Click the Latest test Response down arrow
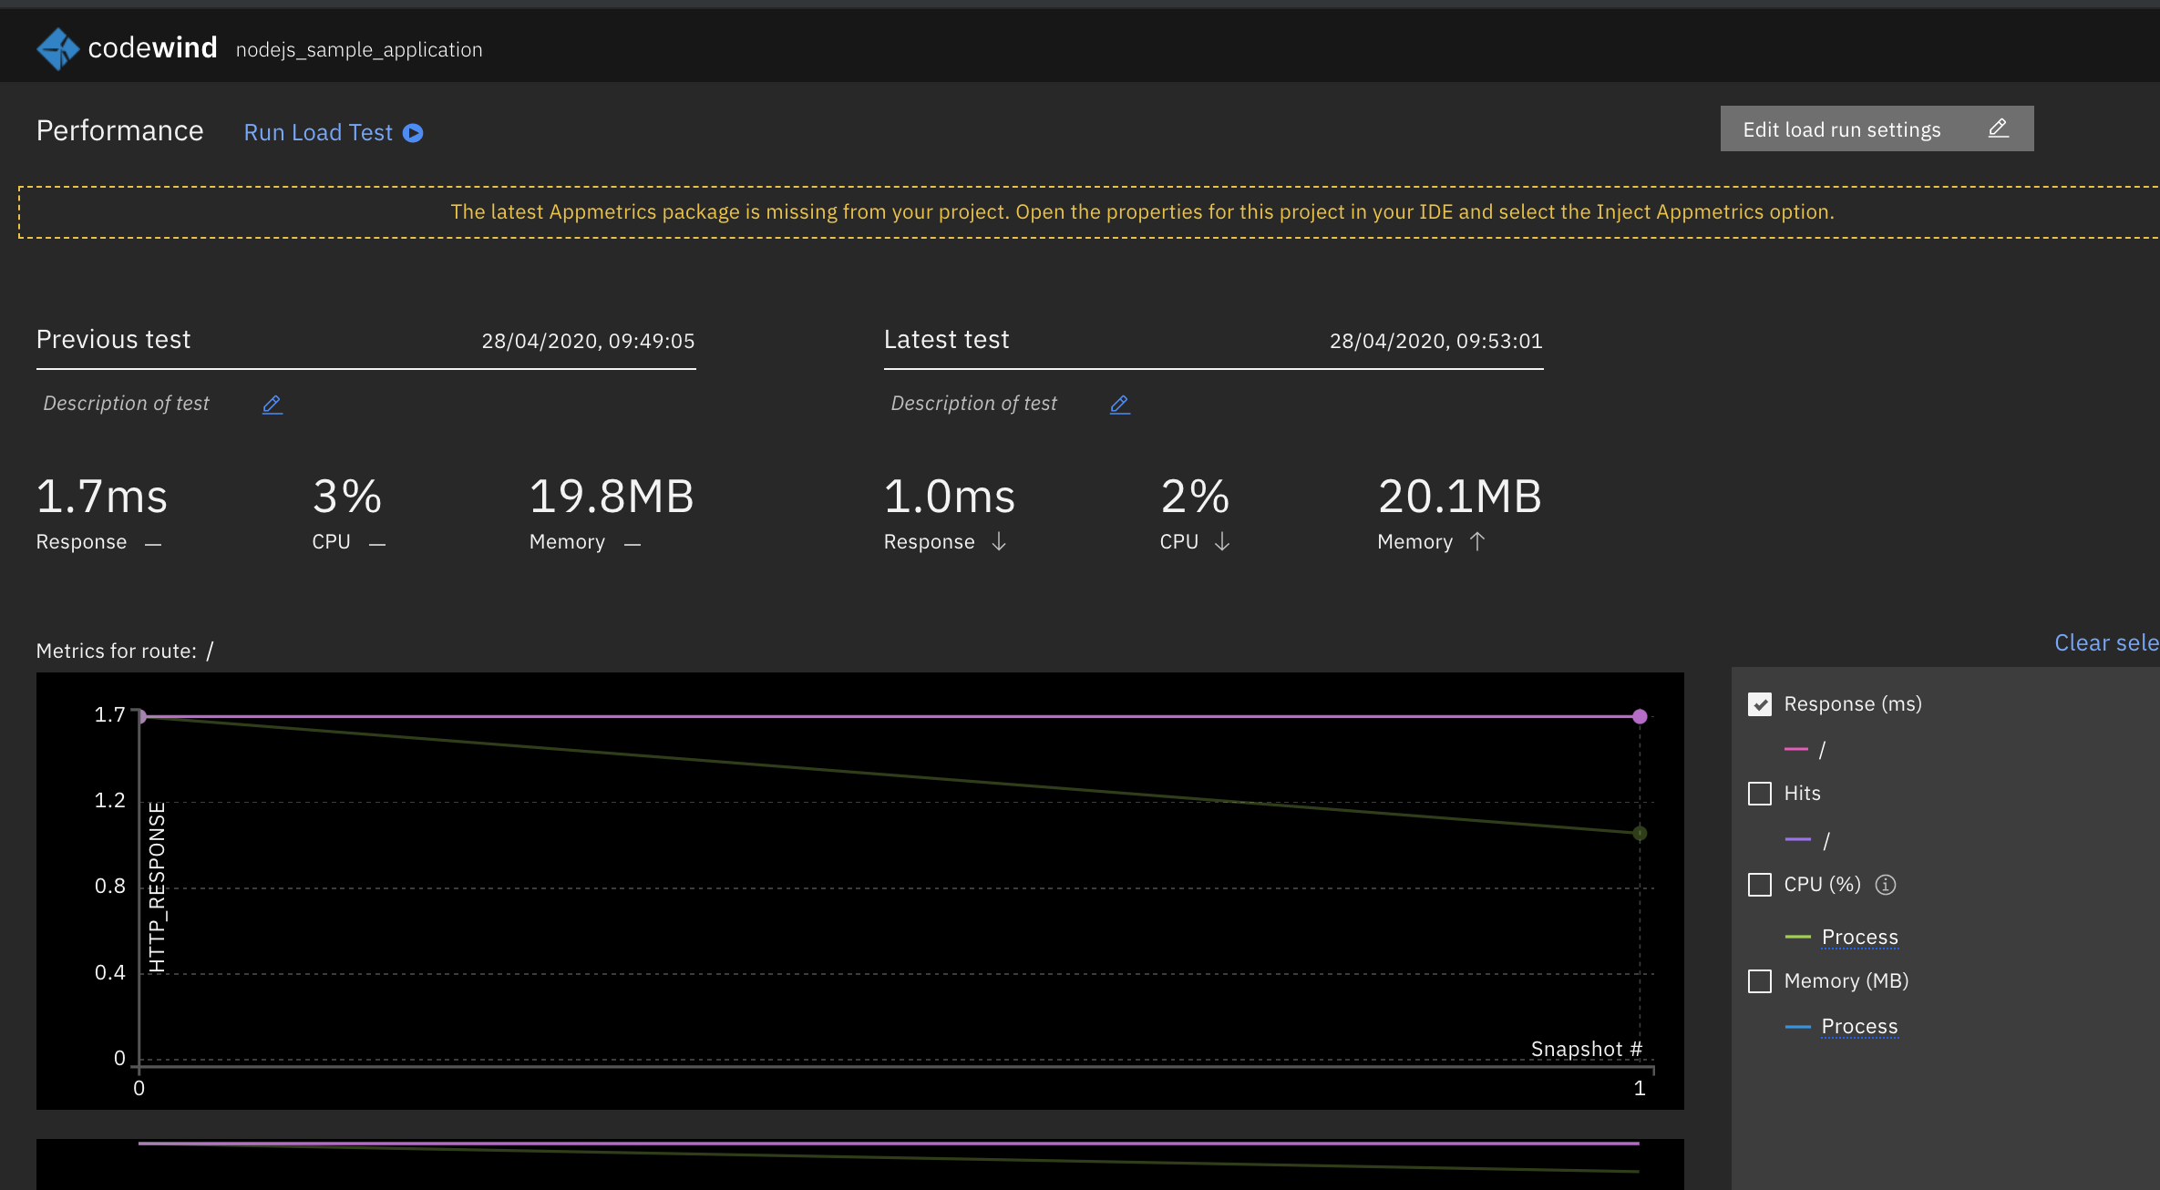The width and height of the screenshot is (2160, 1190). click(x=999, y=542)
